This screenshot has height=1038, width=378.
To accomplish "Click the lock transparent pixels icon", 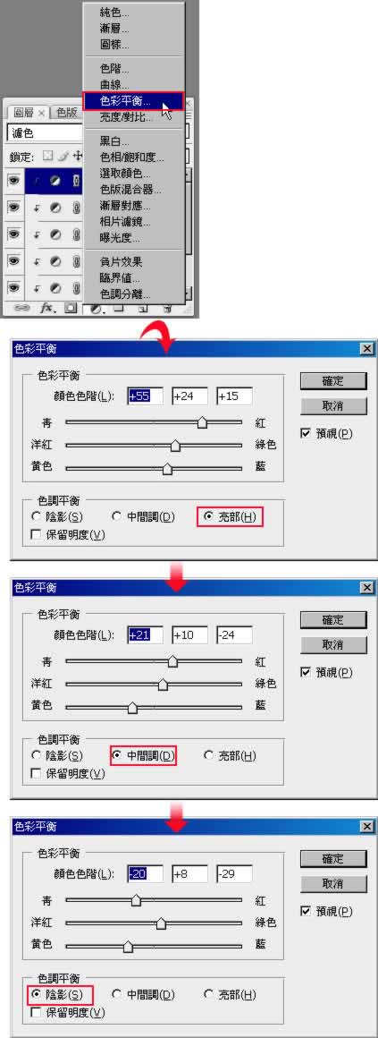I will [47, 156].
